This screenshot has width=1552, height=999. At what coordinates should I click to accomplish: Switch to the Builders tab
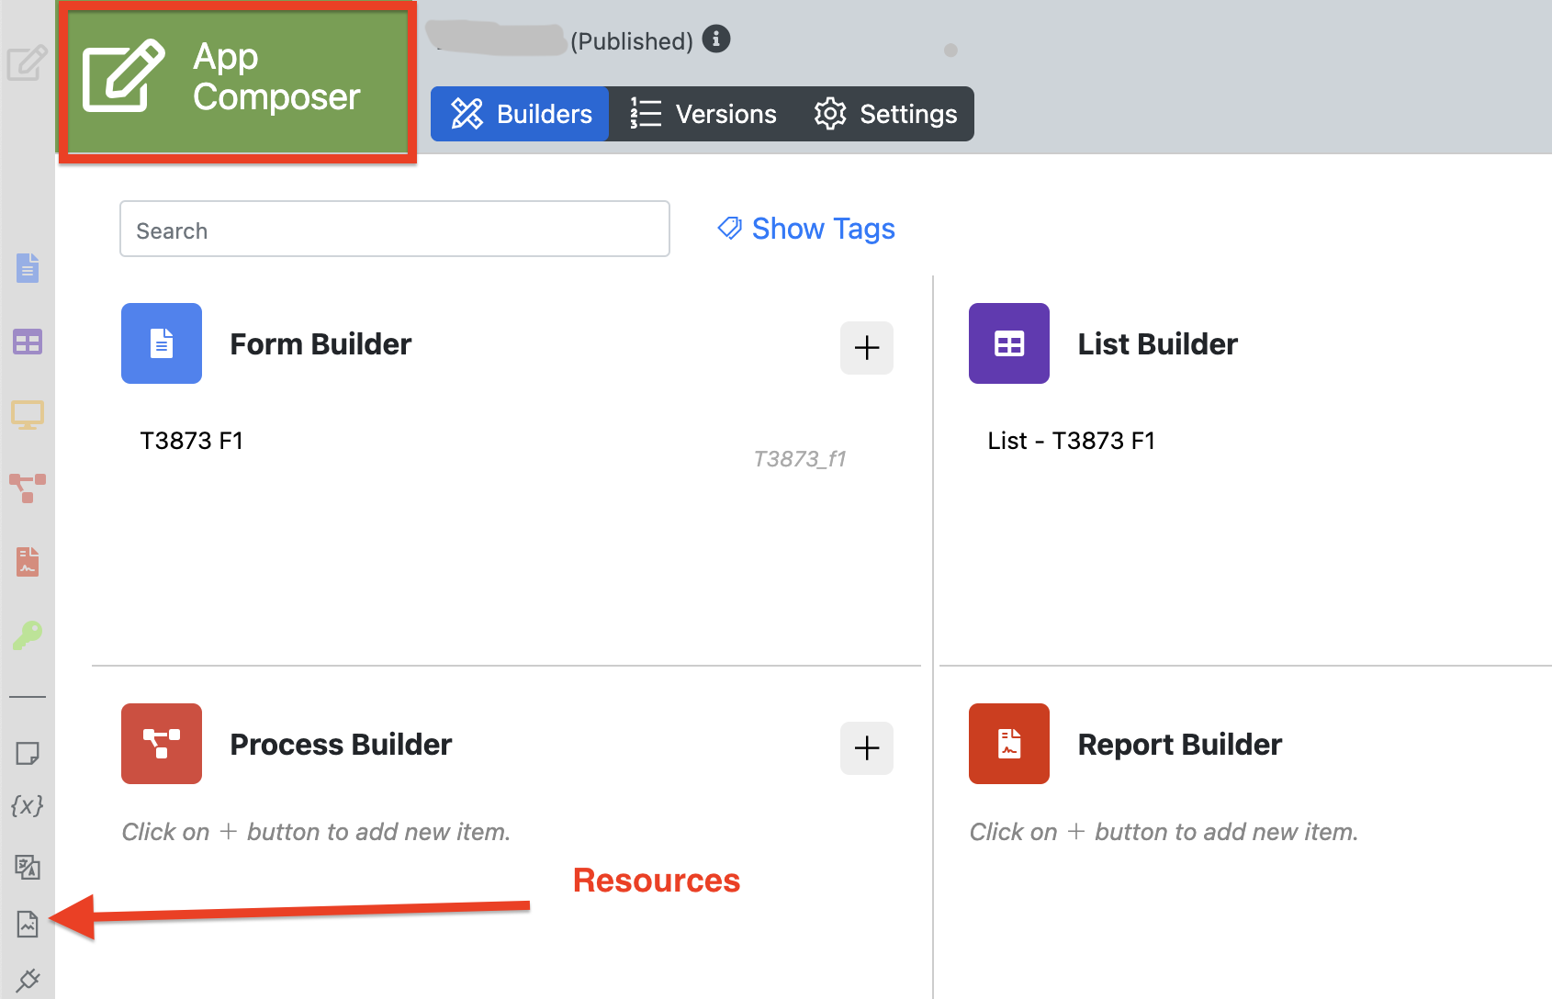coord(521,114)
